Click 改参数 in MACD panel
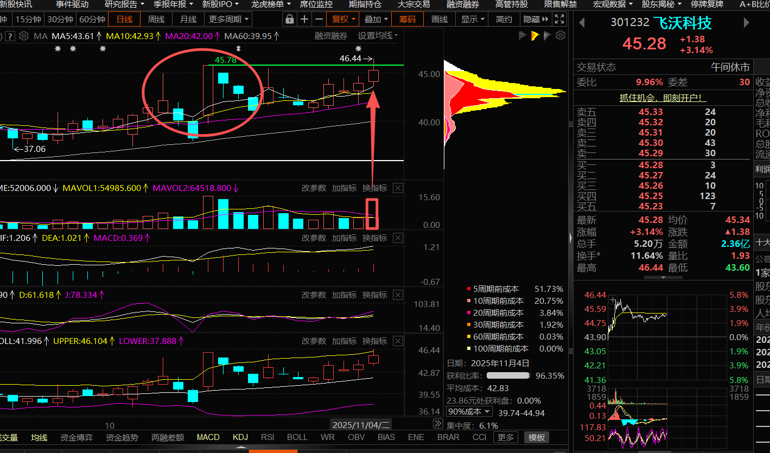 [x=314, y=238]
